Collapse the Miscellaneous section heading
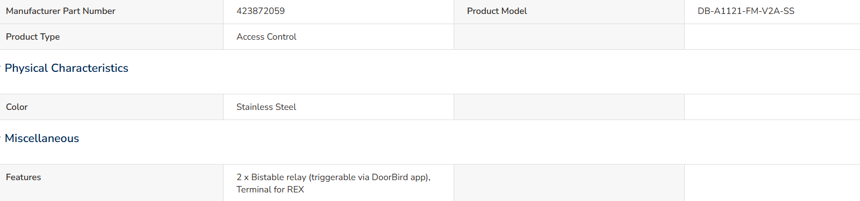Viewport: 860px width, 201px height. coord(42,138)
